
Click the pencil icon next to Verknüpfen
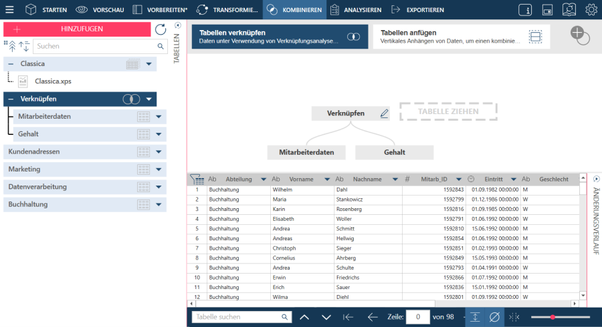click(x=385, y=113)
